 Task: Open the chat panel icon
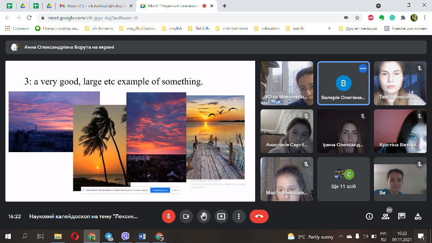click(402, 216)
